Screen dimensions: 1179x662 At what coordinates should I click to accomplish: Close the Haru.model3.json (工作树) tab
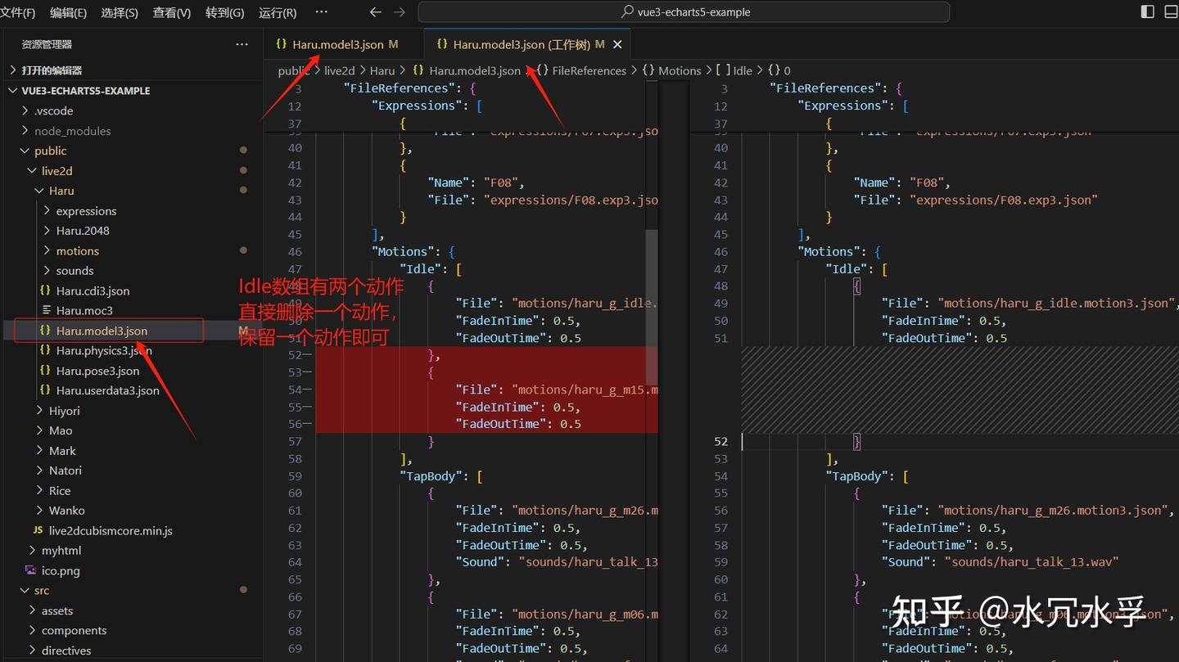tap(617, 44)
